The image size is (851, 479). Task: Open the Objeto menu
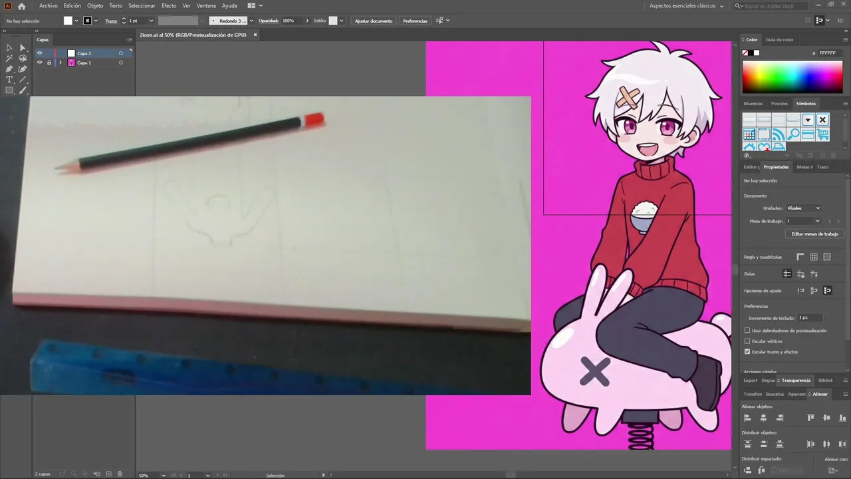point(95,6)
